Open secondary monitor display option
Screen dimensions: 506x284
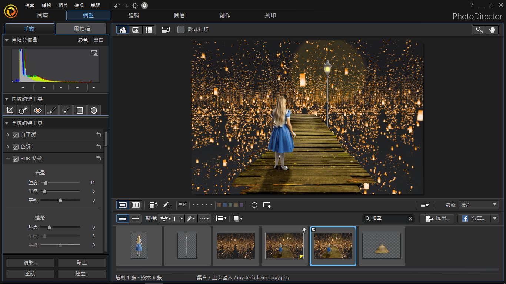tap(166, 30)
